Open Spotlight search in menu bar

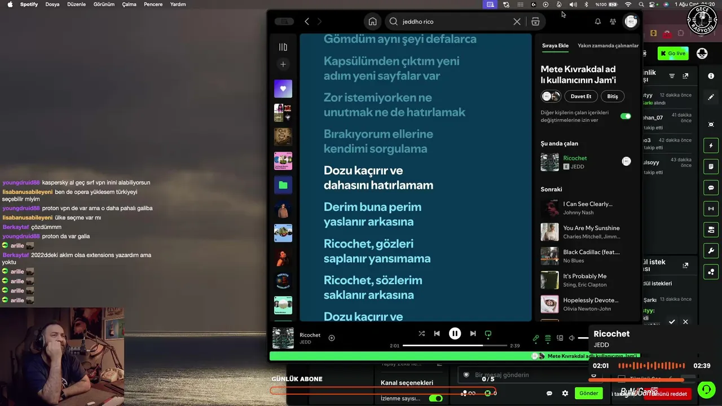click(641, 5)
